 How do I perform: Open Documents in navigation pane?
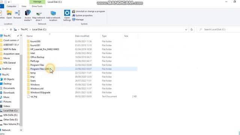[9, 88]
